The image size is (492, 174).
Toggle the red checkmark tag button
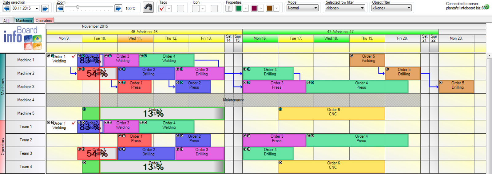(x=162, y=8)
